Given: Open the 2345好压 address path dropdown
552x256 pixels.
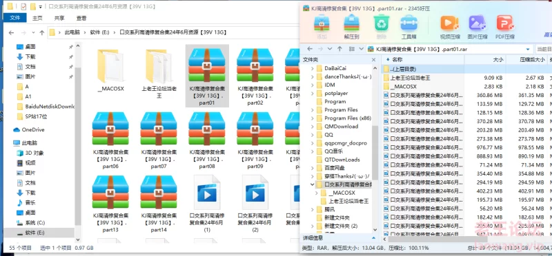Looking at the screenshot, I should point(528,49).
